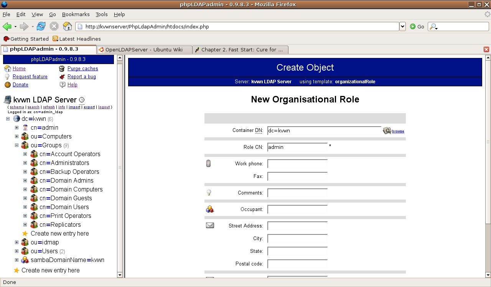
Task: Open the File menu
Action: pos(6,14)
